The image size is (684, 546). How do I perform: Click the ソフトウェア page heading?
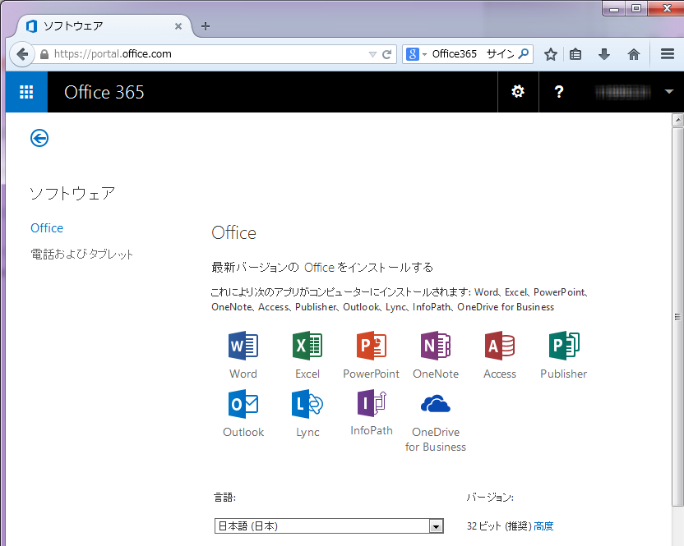pyautogui.click(x=72, y=193)
